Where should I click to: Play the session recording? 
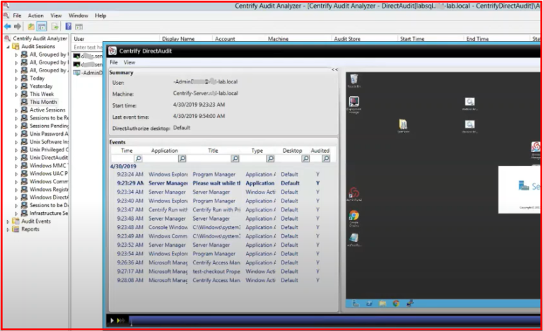(x=112, y=320)
